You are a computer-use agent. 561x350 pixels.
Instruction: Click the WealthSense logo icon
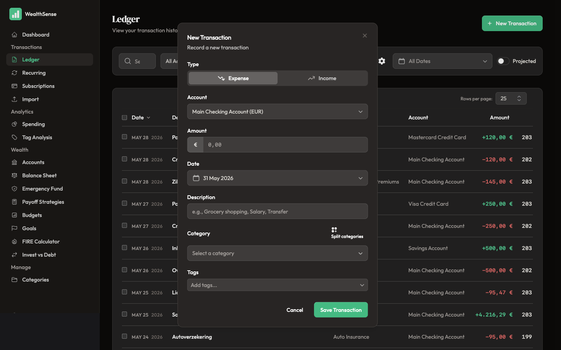[x=16, y=14]
